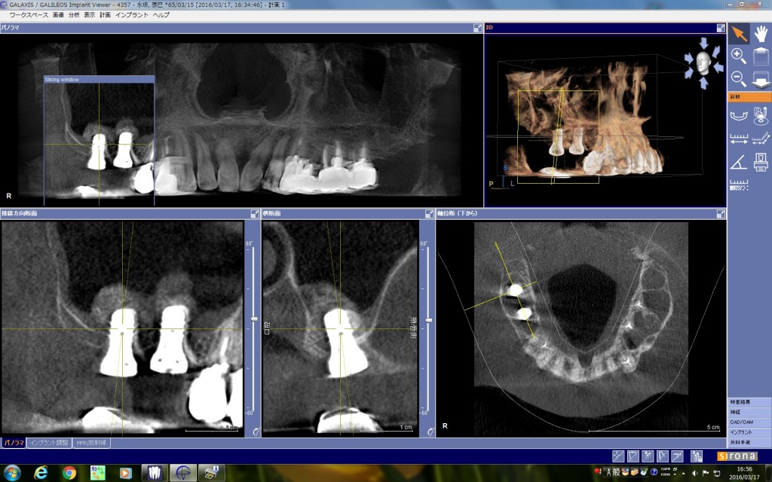Choose the angle measurement tool
Image resolution: width=772 pixels, height=482 pixels.
[x=739, y=162]
